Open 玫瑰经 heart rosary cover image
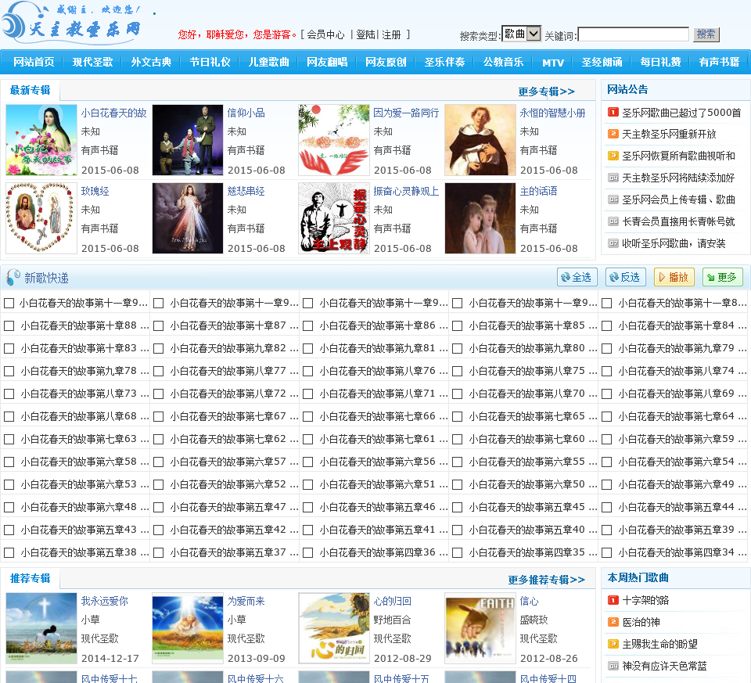The height and width of the screenshot is (683, 751). (41, 218)
